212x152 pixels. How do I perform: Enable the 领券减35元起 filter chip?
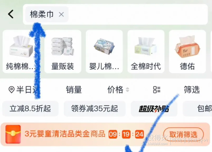click(95, 109)
